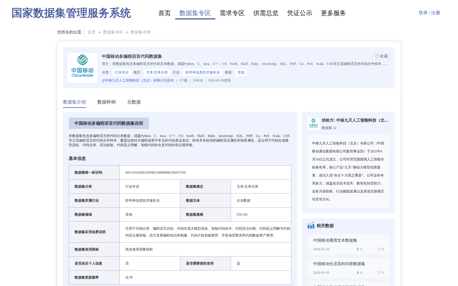Switch to the 数据样例 tab

(x=106, y=102)
